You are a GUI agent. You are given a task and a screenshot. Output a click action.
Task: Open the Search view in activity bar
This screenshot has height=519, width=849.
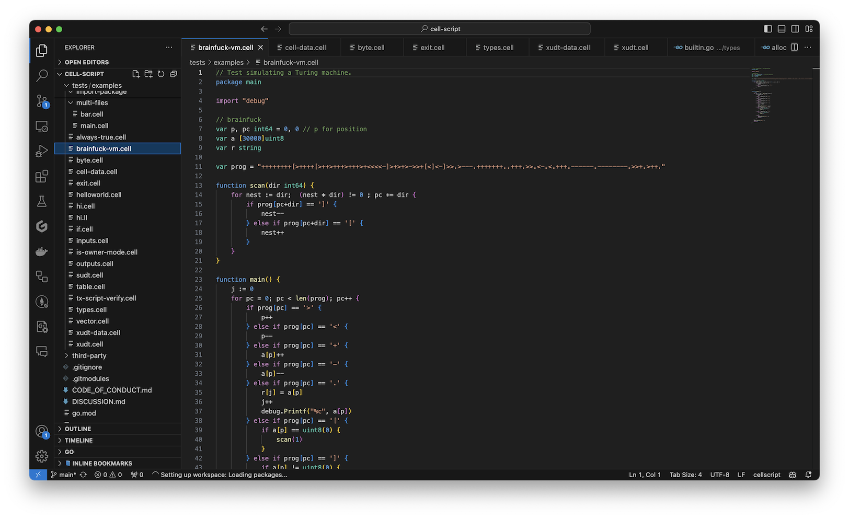click(x=42, y=76)
